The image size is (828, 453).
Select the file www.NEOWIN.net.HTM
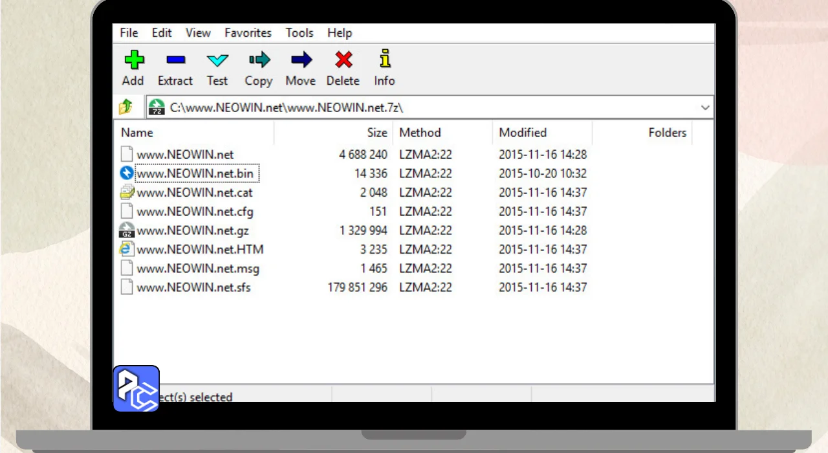pyautogui.click(x=200, y=249)
